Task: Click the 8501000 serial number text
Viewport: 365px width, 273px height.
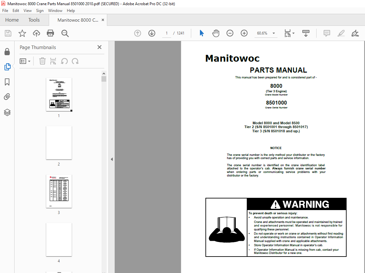Action: [276, 103]
